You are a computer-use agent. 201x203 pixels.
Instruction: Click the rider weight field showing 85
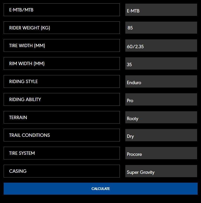[161, 28]
